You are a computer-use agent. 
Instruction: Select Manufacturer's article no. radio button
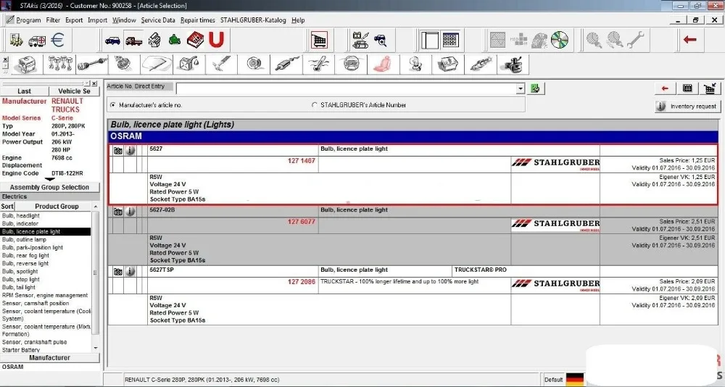pos(113,105)
